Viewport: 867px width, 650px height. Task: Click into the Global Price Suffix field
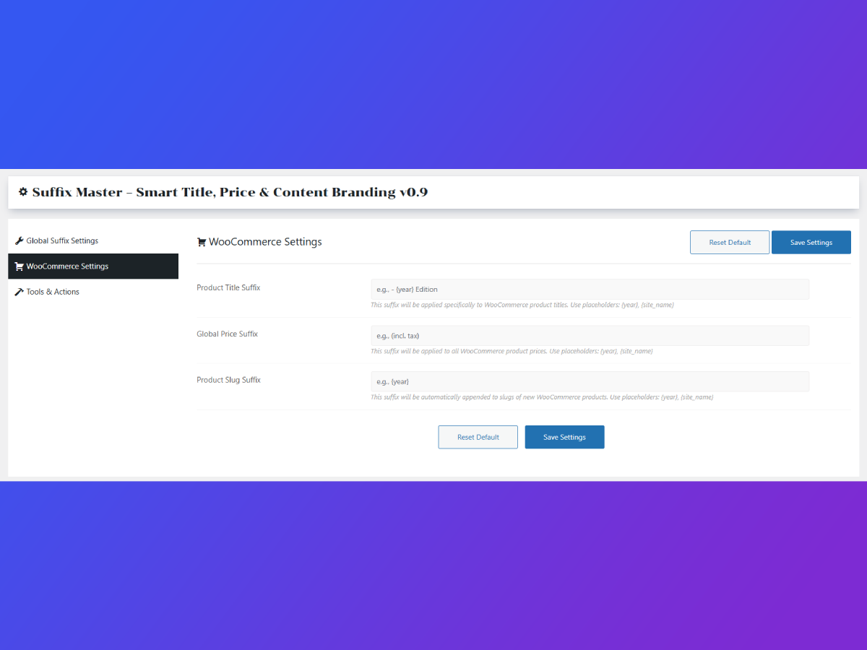click(590, 336)
